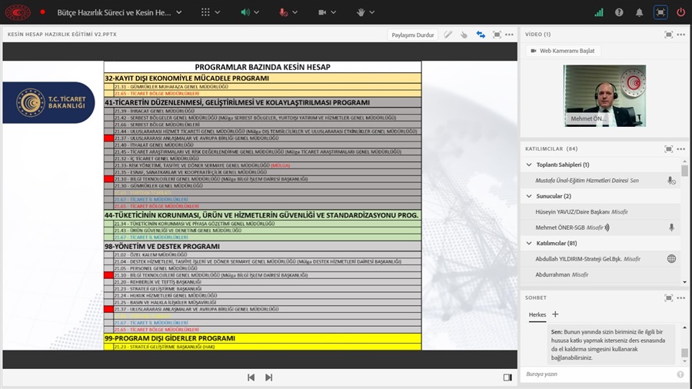
Task: Open the Sohbet pod three-dot options menu
Action: (x=681, y=298)
